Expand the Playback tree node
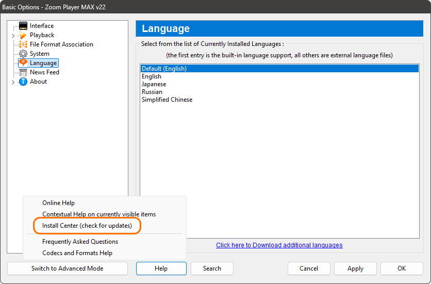The height and width of the screenshot is (284, 431). click(13, 36)
